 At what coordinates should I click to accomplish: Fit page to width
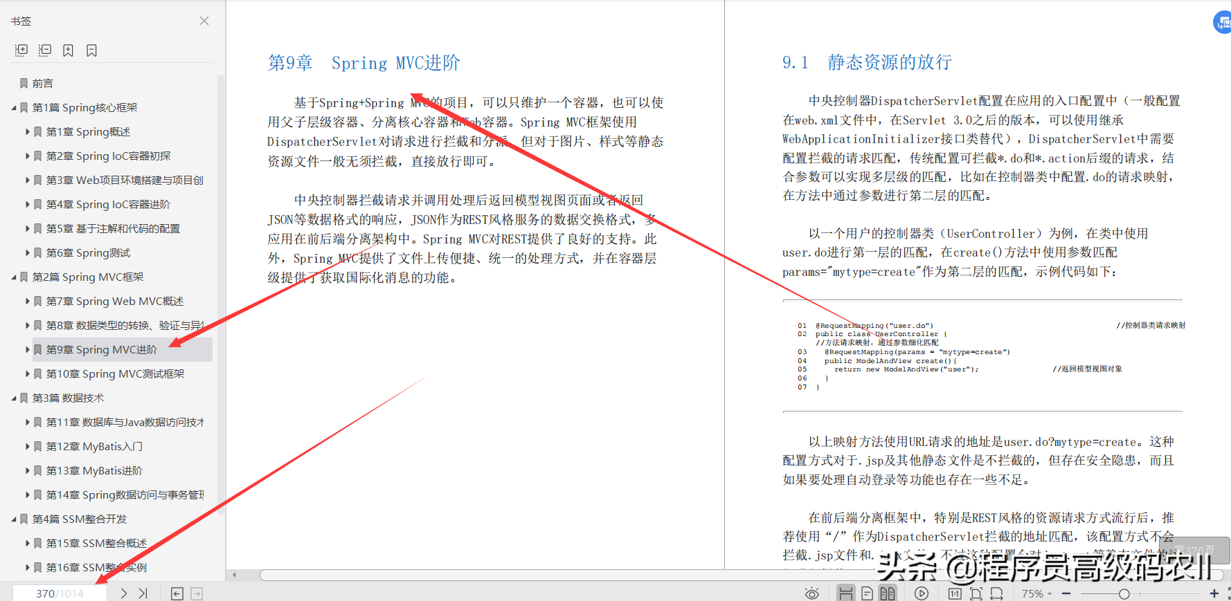click(997, 593)
